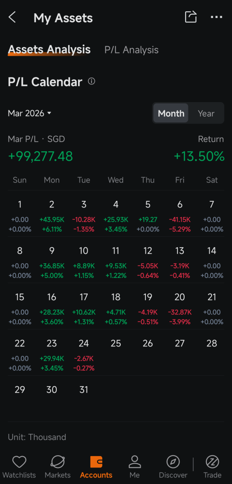Go to Markets planet icon
232x484 pixels.
click(x=58, y=462)
